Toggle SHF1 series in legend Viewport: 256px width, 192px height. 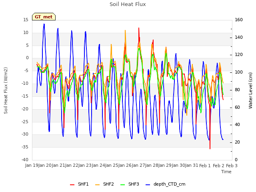click(79, 184)
